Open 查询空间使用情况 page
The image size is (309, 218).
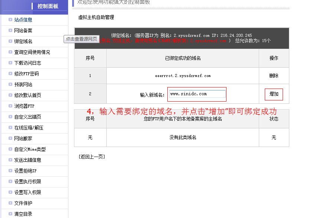[x=32, y=52]
